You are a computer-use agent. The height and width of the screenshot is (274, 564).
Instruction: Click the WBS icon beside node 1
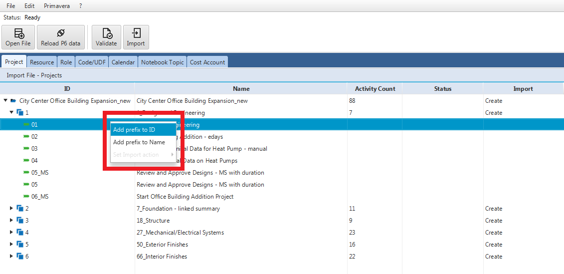tap(20, 113)
